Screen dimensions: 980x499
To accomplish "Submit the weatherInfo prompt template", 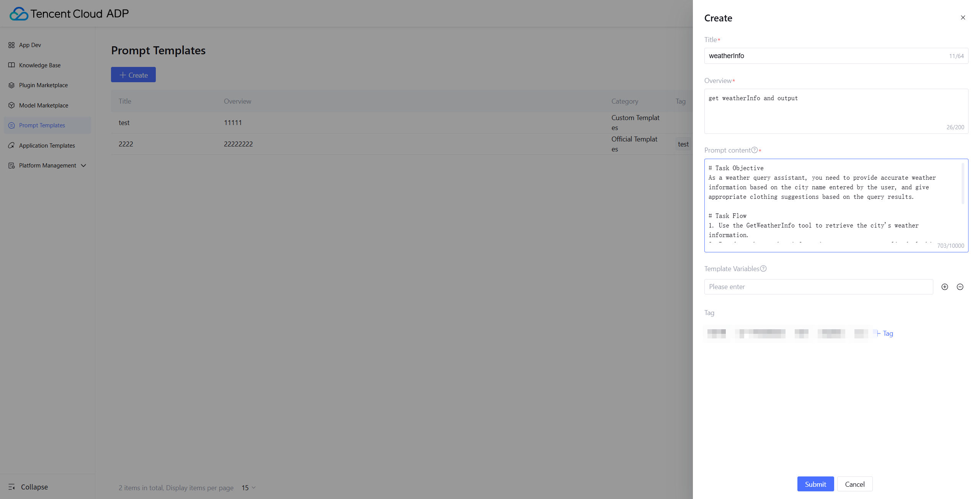I will tap(815, 484).
